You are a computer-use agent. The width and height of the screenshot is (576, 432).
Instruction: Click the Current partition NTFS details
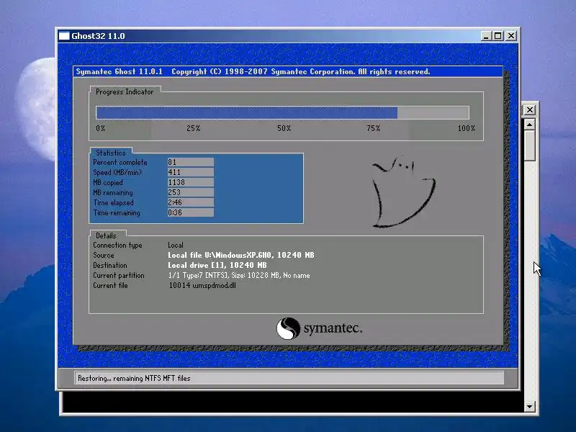239,276
